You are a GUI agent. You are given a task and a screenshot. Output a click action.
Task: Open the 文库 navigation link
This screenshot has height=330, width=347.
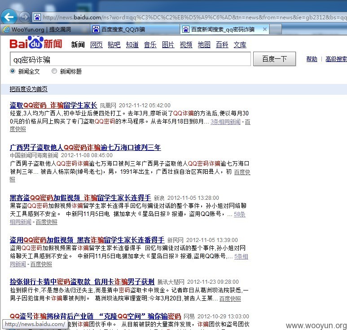point(240,45)
